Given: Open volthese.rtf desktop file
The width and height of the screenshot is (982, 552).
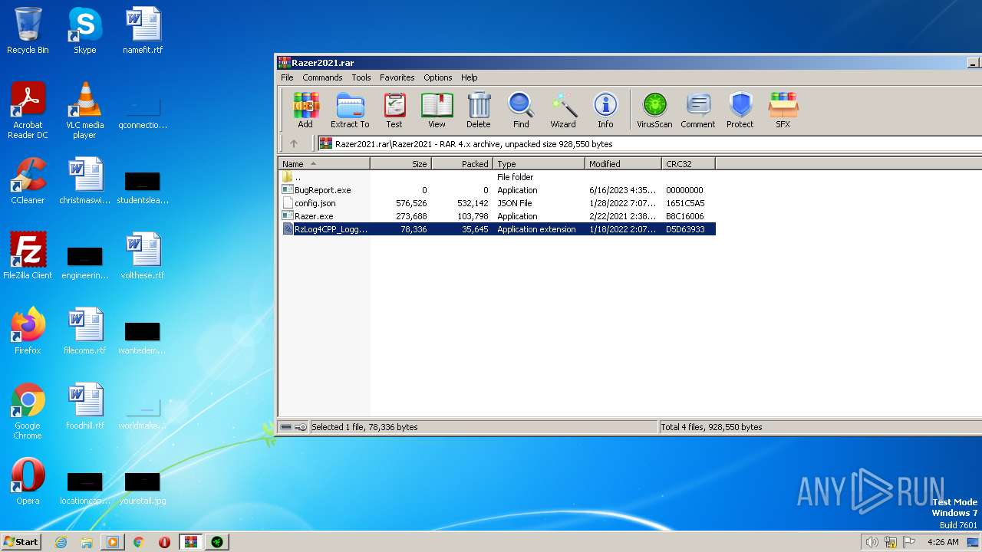Looking at the screenshot, I should (x=143, y=256).
